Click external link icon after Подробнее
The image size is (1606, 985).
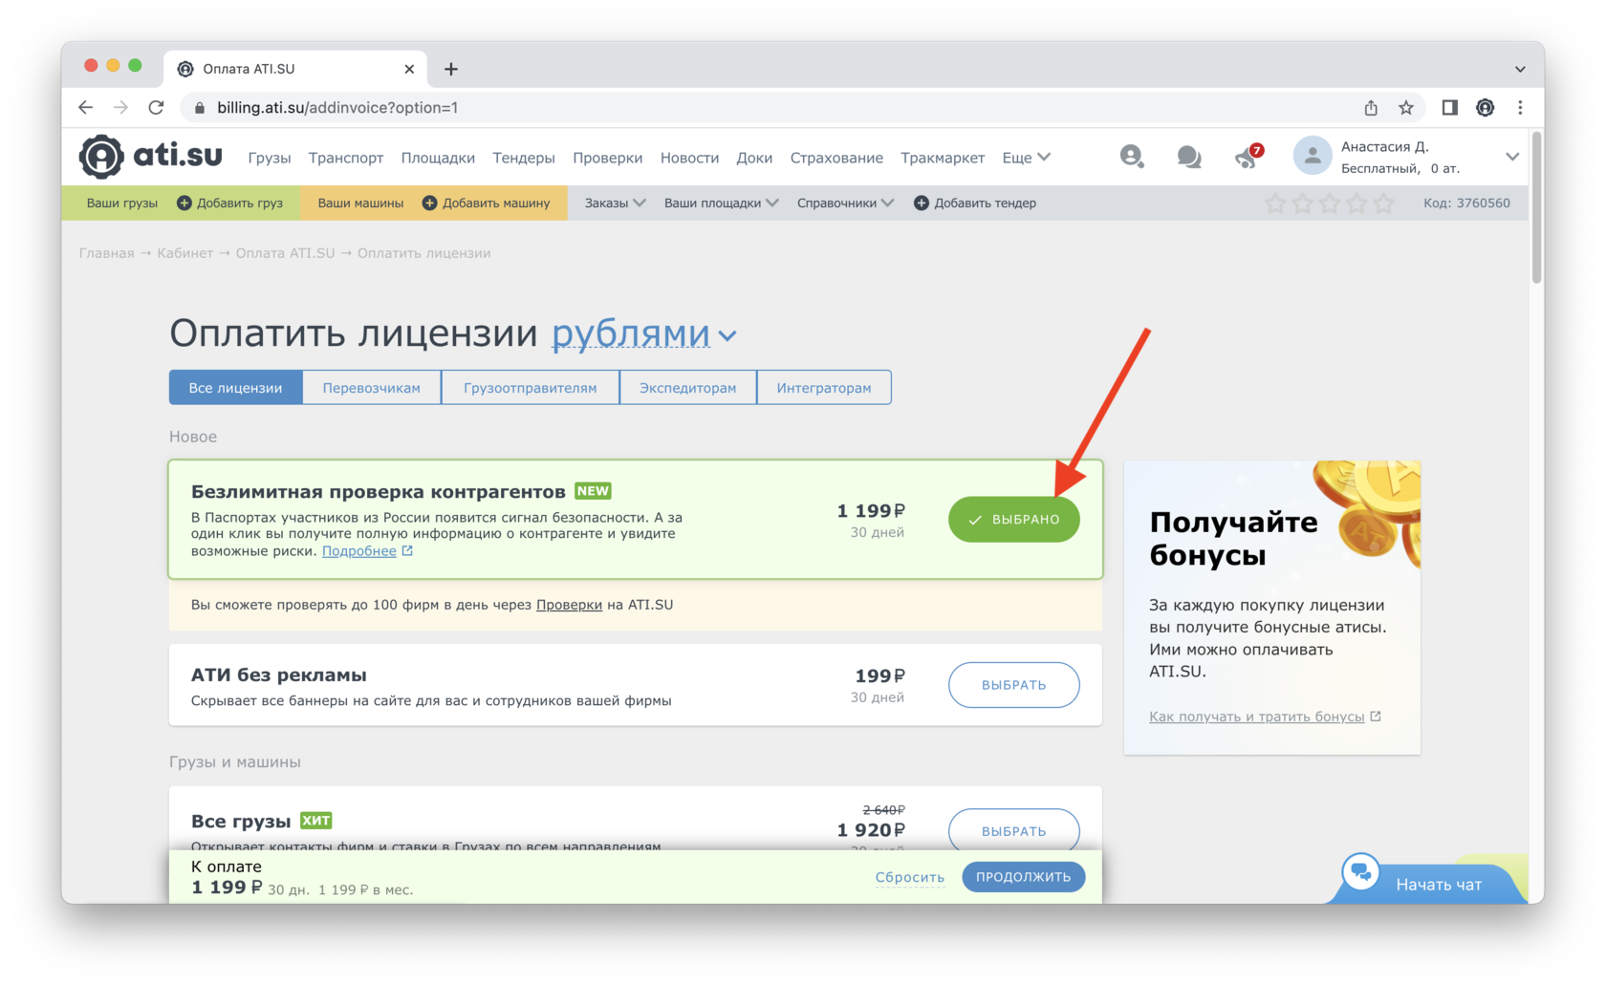[407, 551]
